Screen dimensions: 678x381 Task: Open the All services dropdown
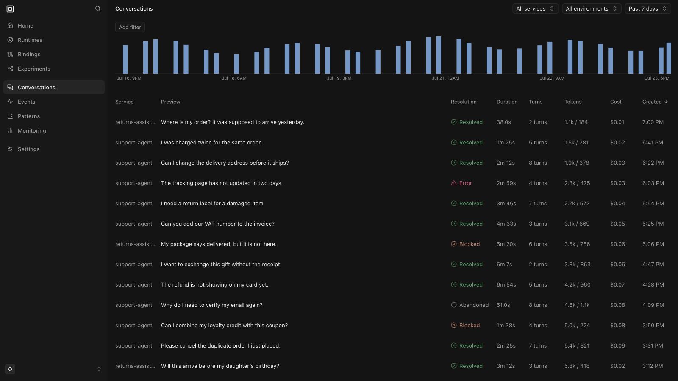535,8
